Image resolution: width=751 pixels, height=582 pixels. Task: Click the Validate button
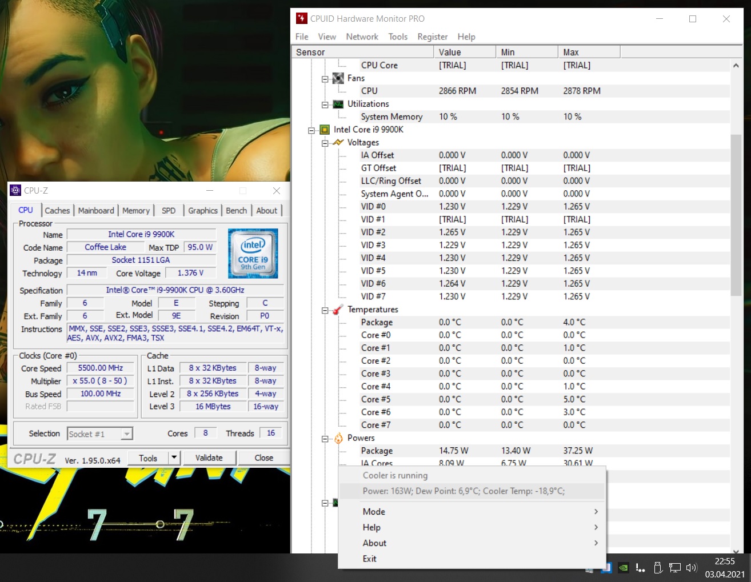[209, 457]
